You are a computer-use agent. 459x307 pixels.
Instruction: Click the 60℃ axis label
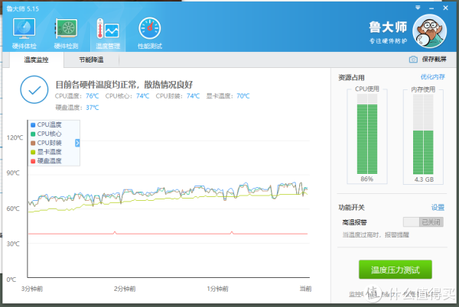click(x=13, y=208)
